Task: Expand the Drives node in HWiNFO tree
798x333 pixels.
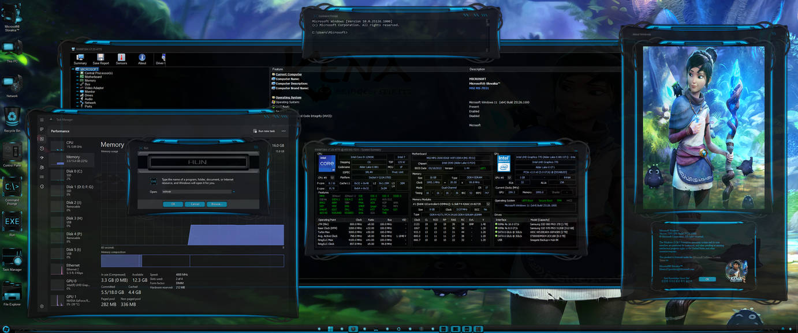Action: click(x=77, y=95)
